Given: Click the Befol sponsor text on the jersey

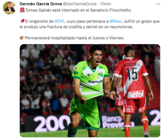Looking at the screenshot, I should [x=136, y=94].
